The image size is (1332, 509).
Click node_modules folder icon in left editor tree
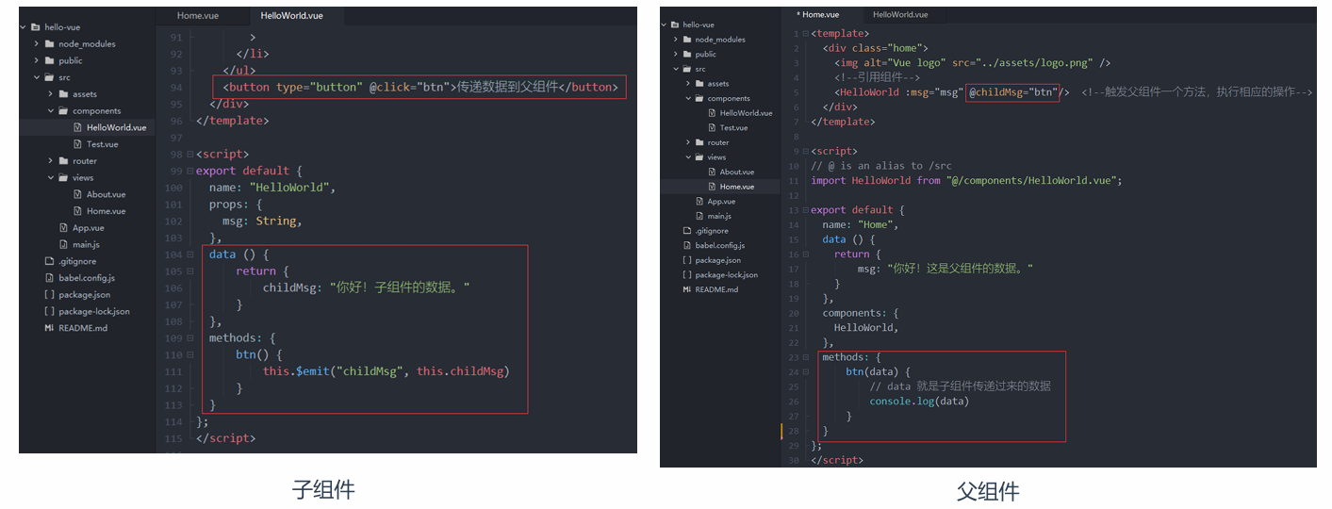[x=49, y=44]
